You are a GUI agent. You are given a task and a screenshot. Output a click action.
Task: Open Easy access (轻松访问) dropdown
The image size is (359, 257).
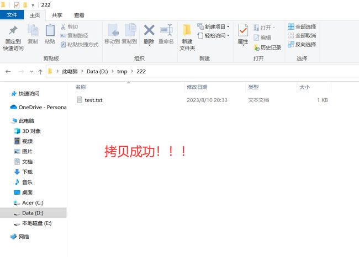click(x=213, y=35)
